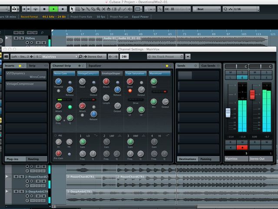The image size is (278, 209).
Task: Open Stereo Out output routing dropdown
Action: coord(95,57)
